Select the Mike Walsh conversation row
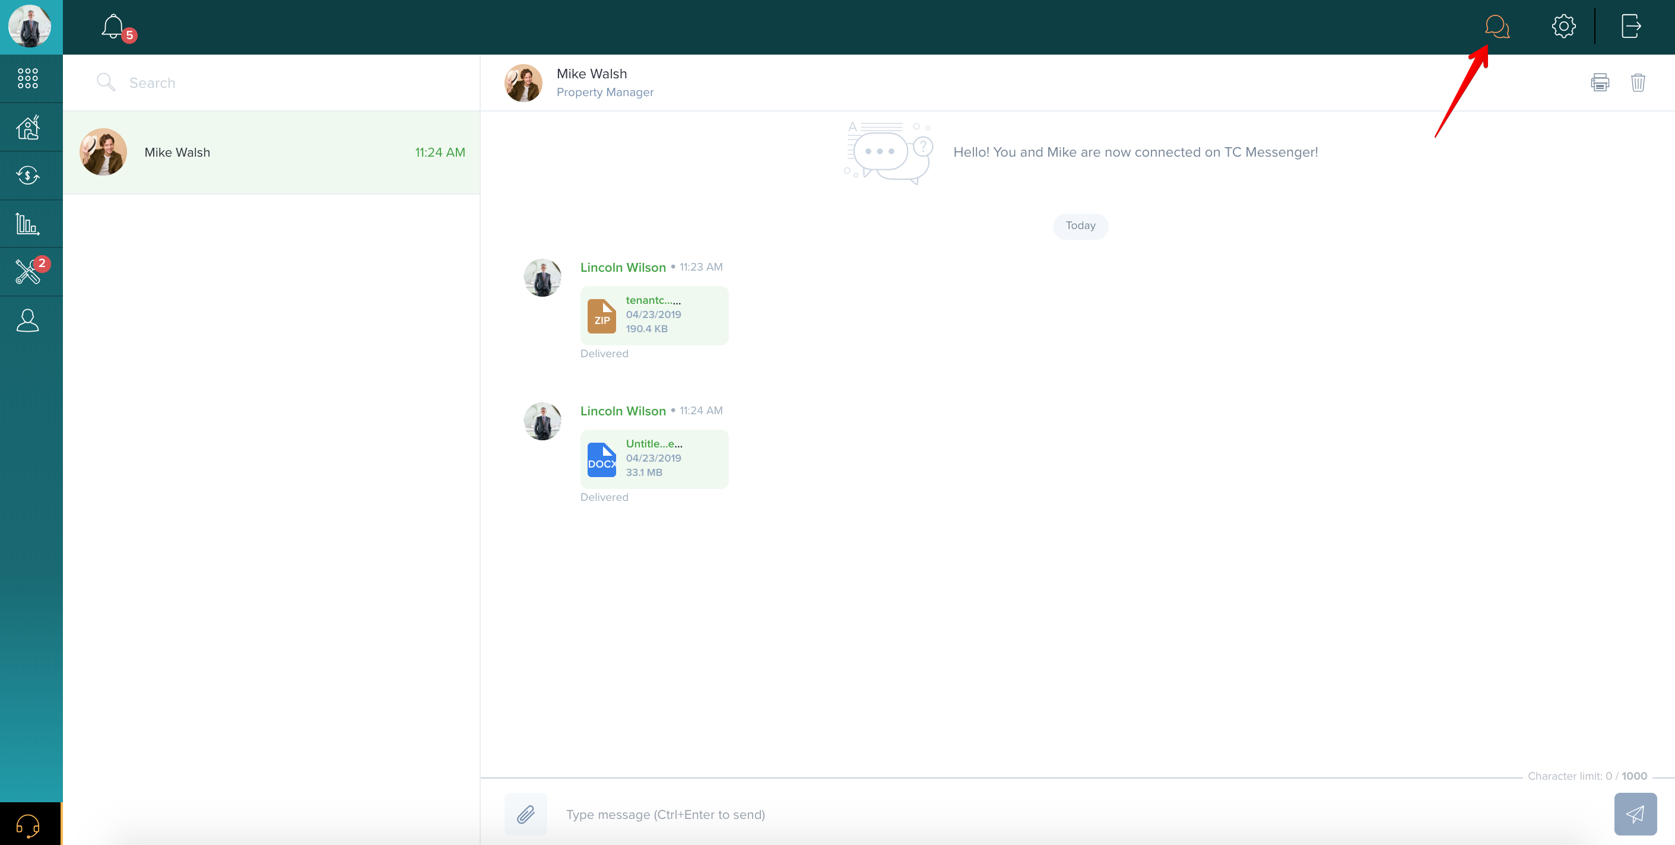Image resolution: width=1675 pixels, height=845 pixels. [272, 152]
